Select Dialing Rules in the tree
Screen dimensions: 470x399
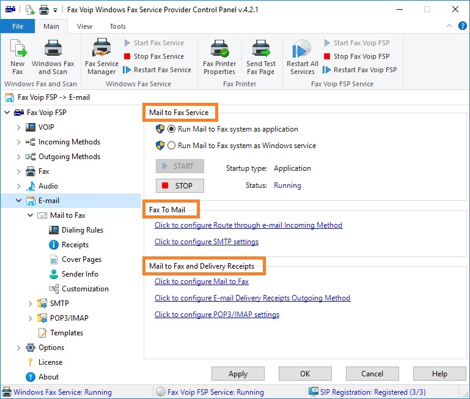tap(83, 230)
